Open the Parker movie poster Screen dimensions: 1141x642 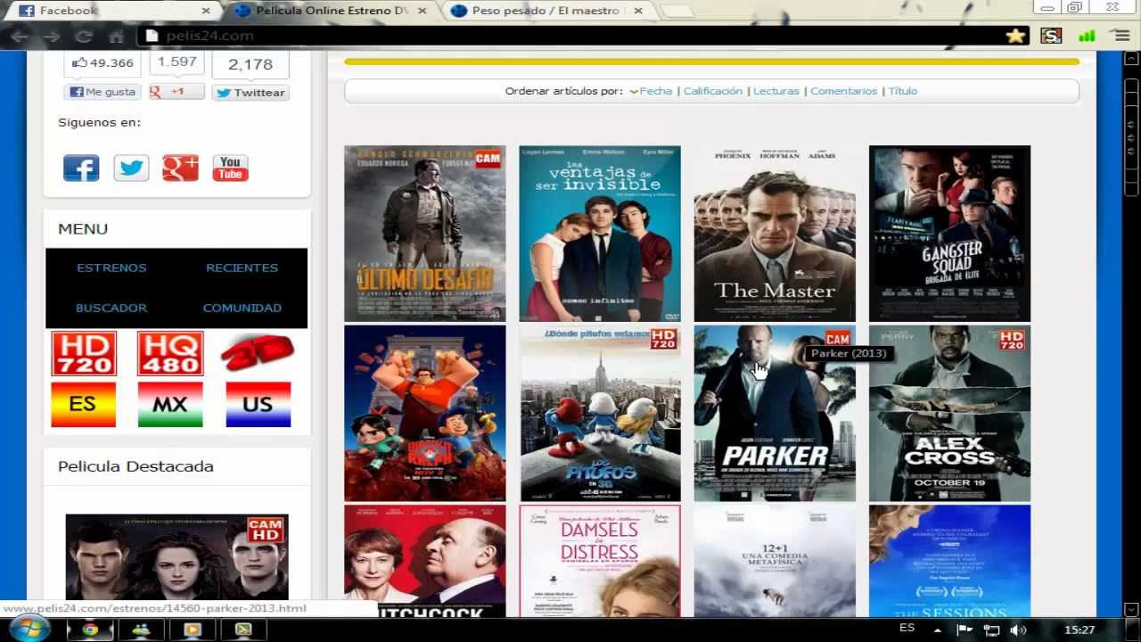775,414
